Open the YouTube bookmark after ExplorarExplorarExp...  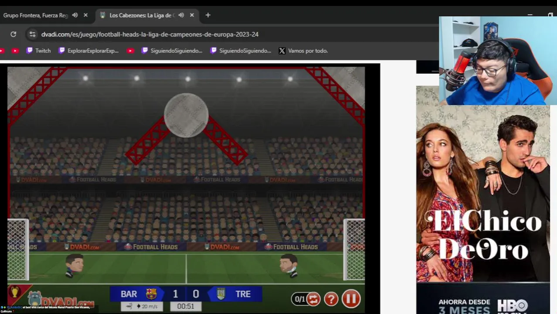[x=130, y=51]
